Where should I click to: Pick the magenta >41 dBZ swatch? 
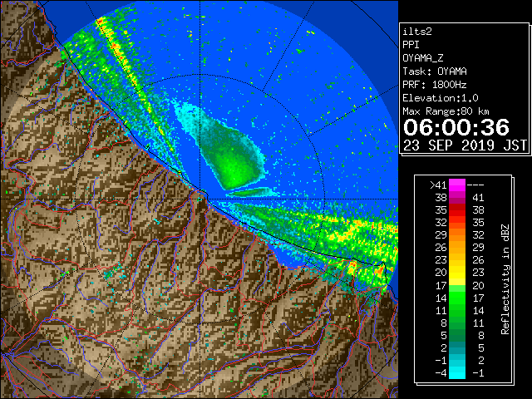tap(457, 185)
